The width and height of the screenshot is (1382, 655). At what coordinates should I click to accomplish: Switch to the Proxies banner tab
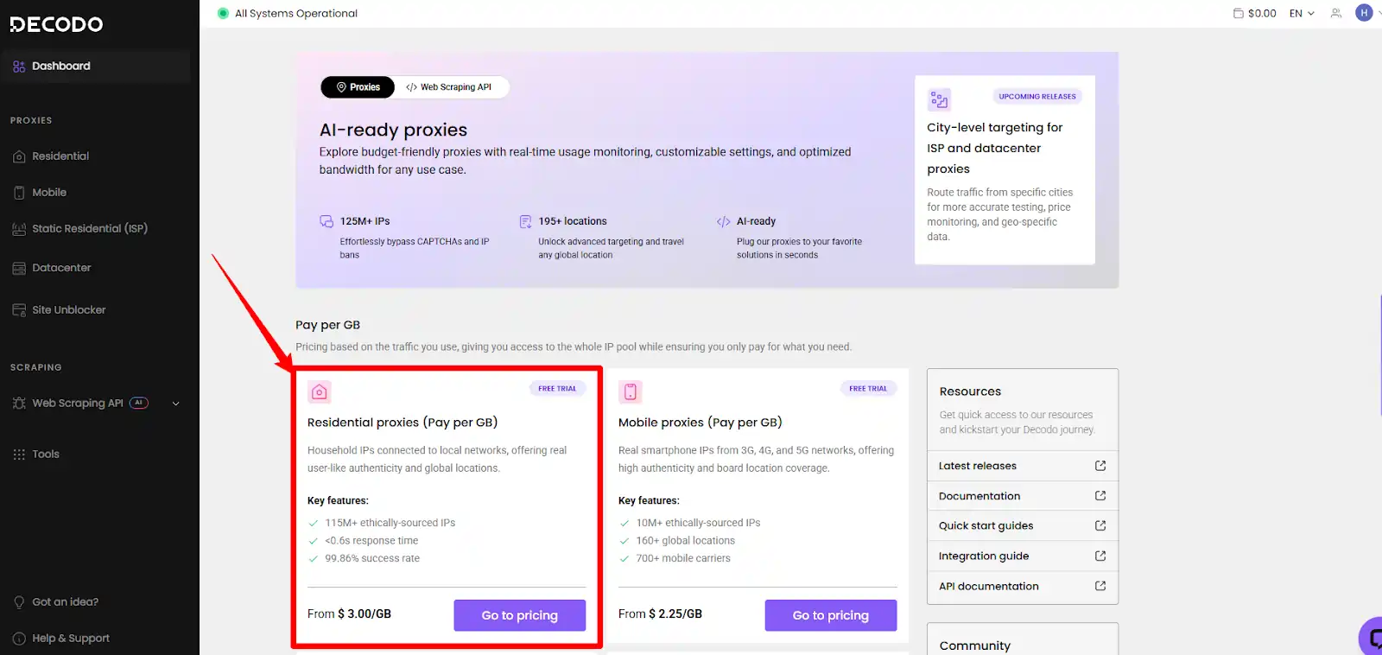(x=357, y=86)
